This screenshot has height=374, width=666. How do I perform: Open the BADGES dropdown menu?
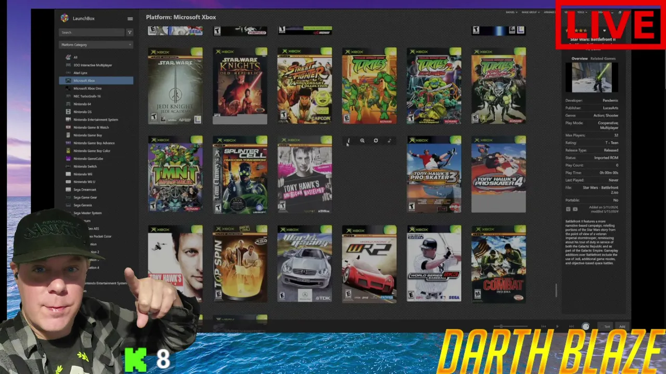511,12
